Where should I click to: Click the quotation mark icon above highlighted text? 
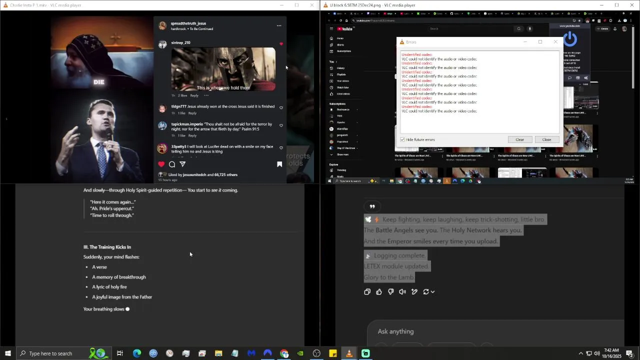[372, 206]
